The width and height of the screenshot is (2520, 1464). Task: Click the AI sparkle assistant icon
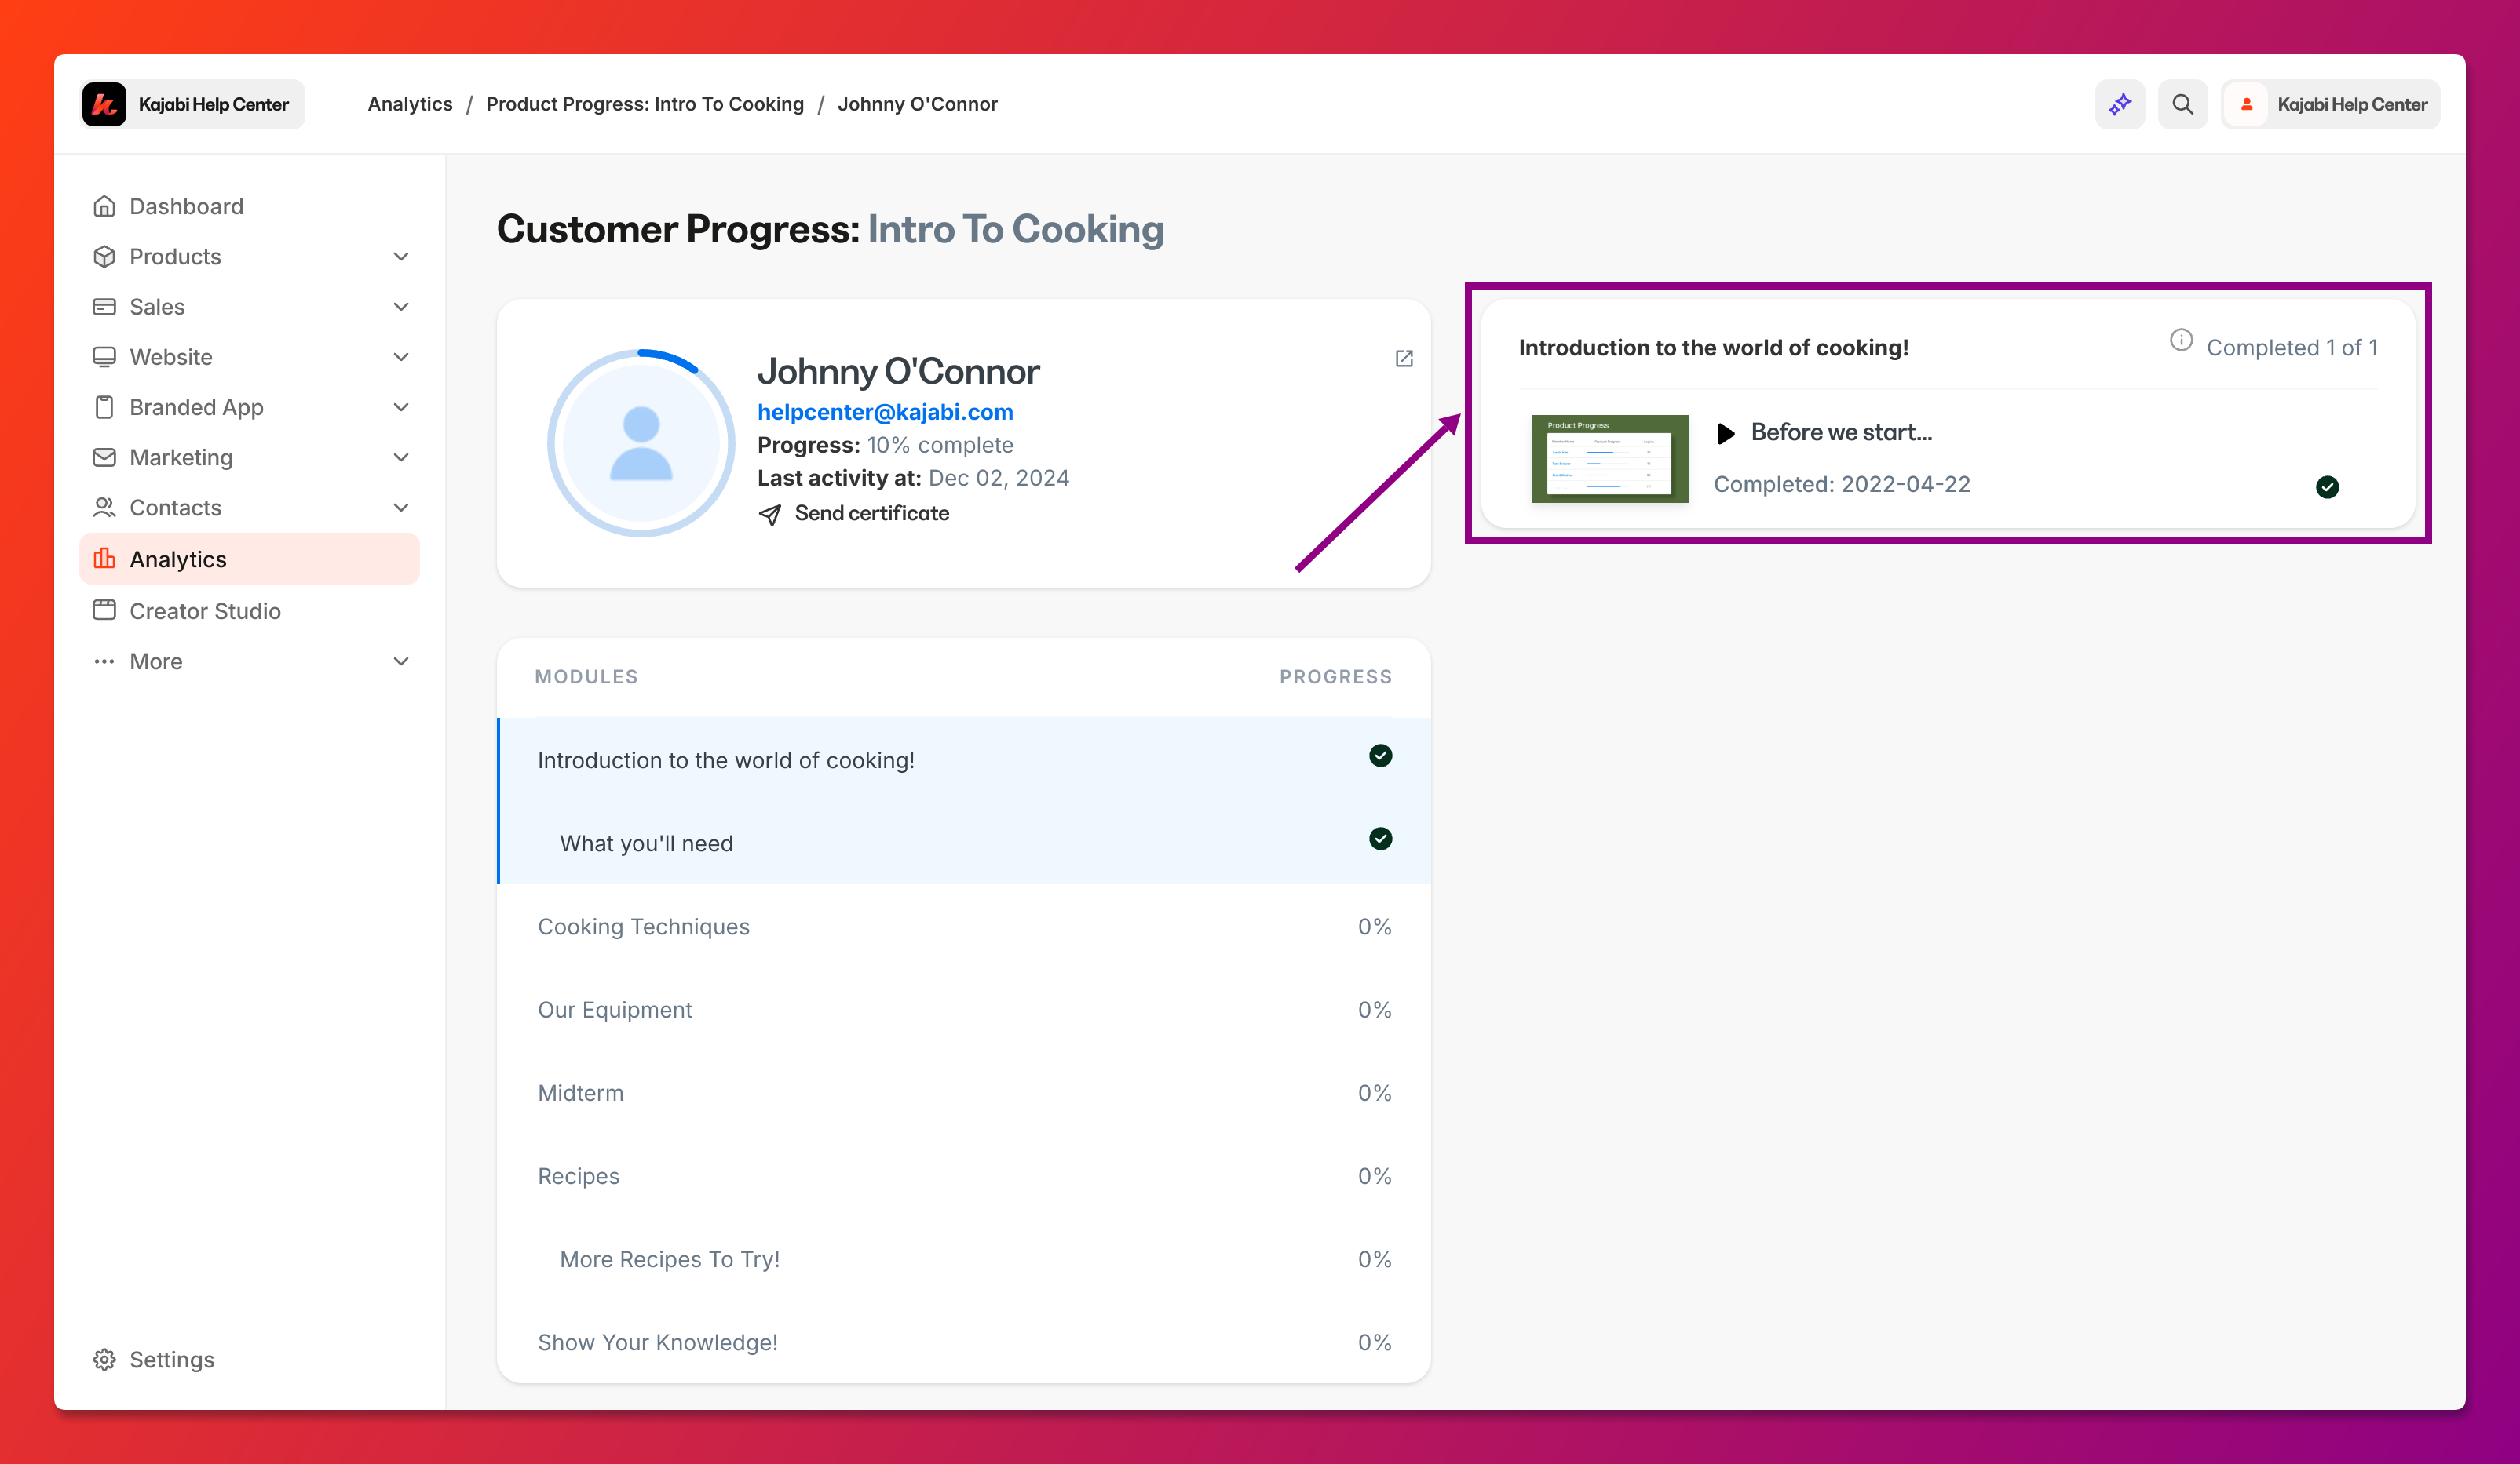point(2119,104)
